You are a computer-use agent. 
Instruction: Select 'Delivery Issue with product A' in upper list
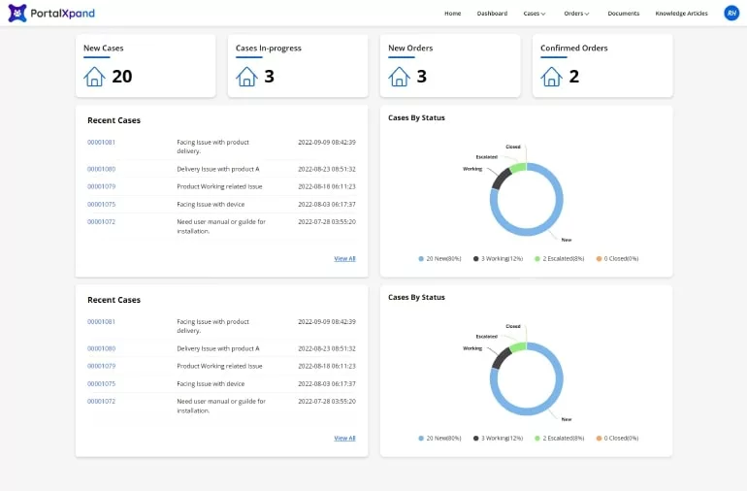pyautogui.click(x=218, y=169)
